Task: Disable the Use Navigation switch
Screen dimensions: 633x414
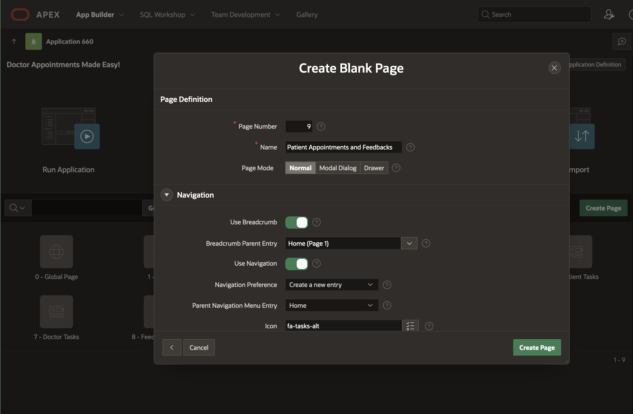Action: pyautogui.click(x=296, y=264)
